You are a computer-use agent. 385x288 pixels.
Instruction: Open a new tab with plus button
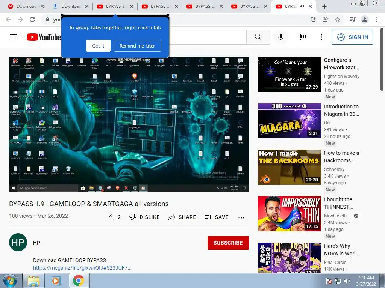pyautogui.click(x=324, y=7)
